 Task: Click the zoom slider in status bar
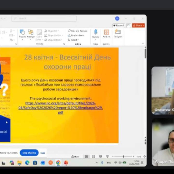(x=123, y=157)
